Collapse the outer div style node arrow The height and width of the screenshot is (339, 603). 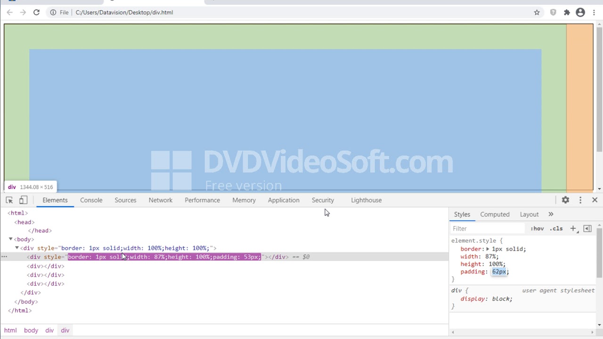pos(17,248)
